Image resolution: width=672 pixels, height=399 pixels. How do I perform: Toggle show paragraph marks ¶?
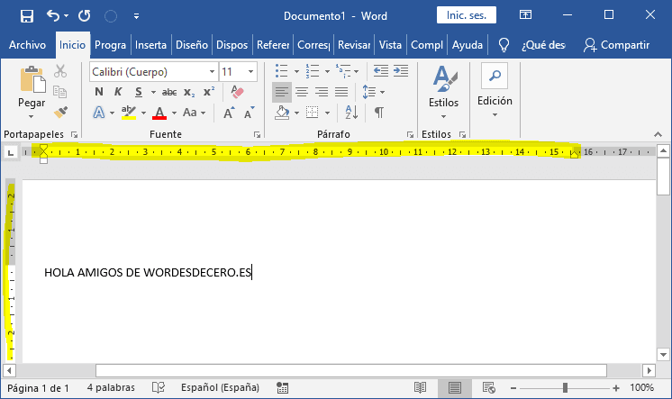pos(379,113)
